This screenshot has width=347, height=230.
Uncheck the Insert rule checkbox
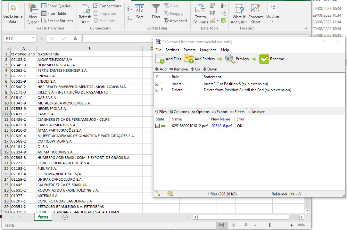point(157,84)
